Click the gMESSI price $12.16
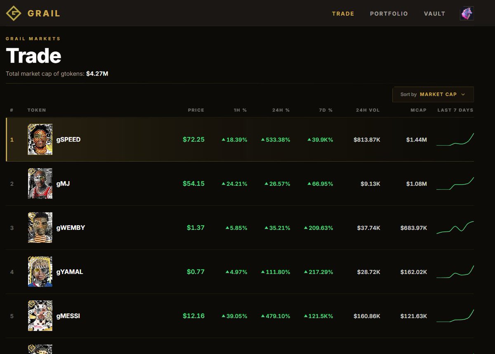The height and width of the screenshot is (354, 495). click(193, 316)
